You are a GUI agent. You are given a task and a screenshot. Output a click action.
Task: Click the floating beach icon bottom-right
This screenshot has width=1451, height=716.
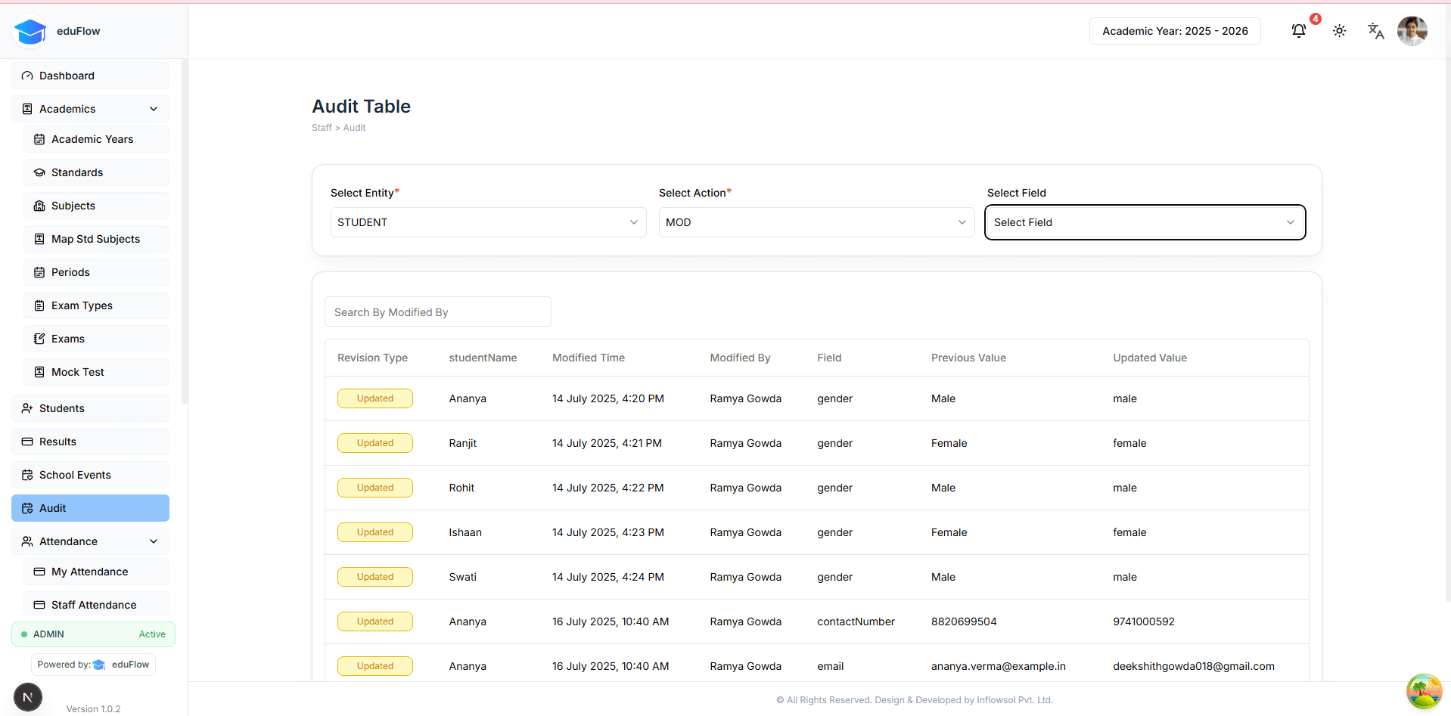coord(1423,691)
